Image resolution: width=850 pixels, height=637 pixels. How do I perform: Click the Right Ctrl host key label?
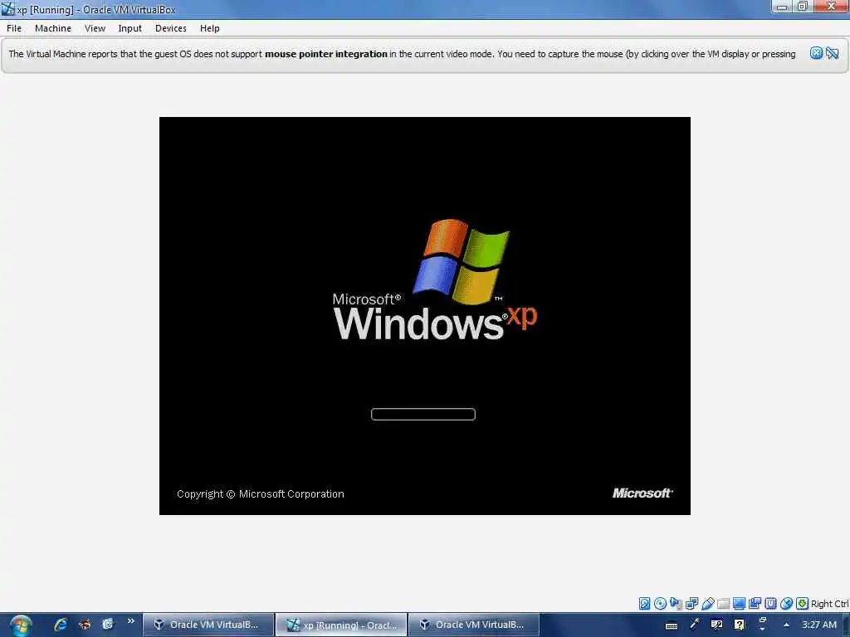coord(829,604)
